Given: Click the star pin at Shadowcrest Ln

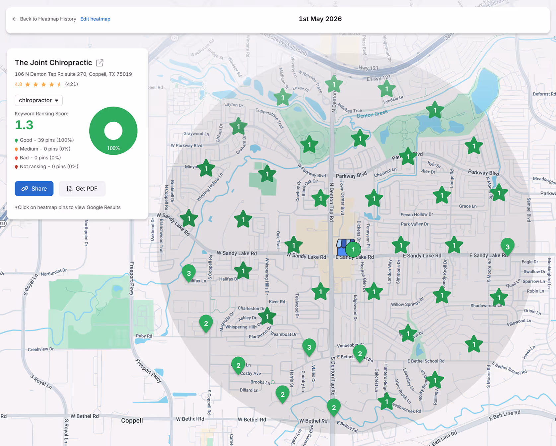Looking at the screenshot, I should click(499, 298).
